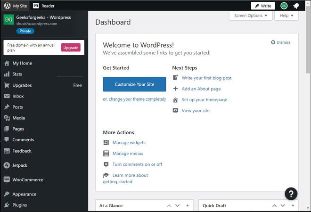Viewport: 311px width, 212px height.
Task: Click the Manage widgets grid icon
Action: coord(106,143)
